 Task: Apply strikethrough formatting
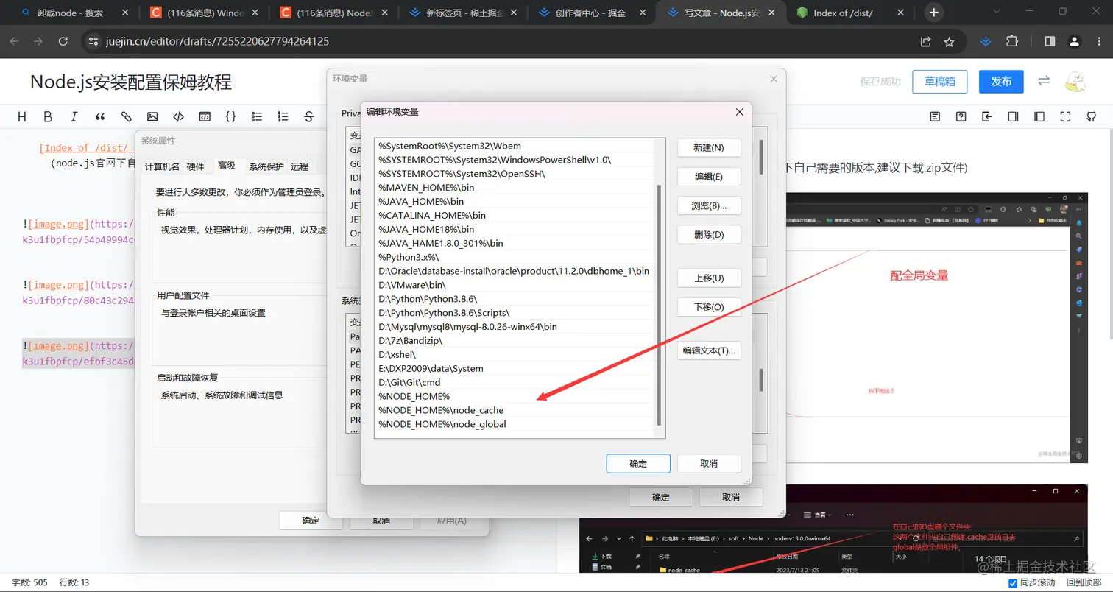[x=309, y=116]
